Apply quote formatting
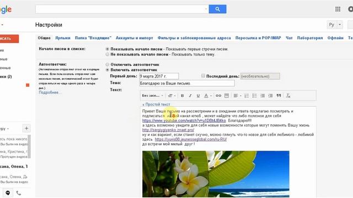The width and height of the screenshot is (353, 198). click(x=279, y=96)
